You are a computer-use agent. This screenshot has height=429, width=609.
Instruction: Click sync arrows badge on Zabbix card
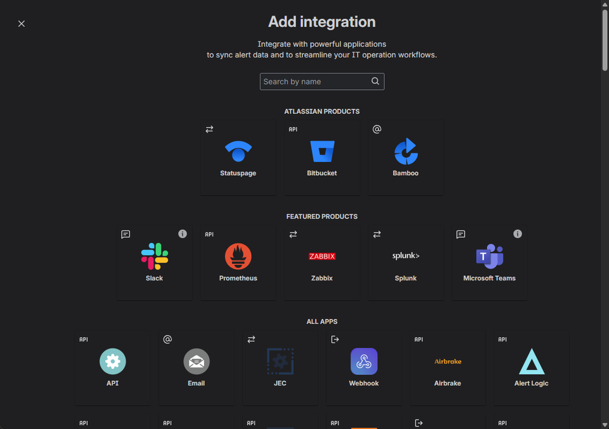293,234
